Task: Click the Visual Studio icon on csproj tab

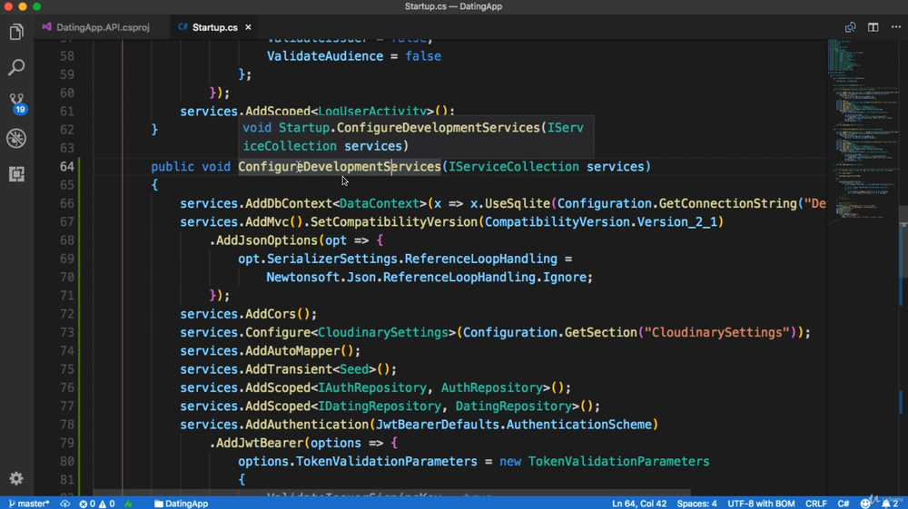Action: 46,27
